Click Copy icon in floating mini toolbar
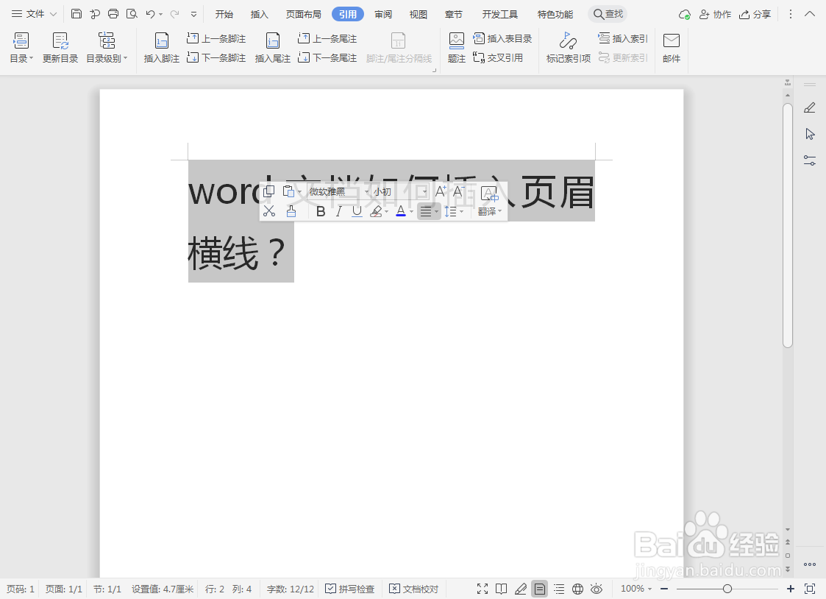The height and width of the screenshot is (599, 826). [268, 191]
